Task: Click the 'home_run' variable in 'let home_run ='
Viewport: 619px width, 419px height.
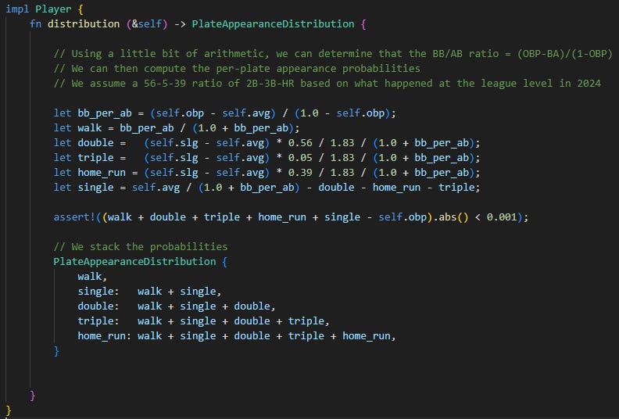Action: (x=102, y=173)
